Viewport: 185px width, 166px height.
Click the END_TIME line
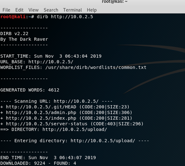tap(48, 158)
